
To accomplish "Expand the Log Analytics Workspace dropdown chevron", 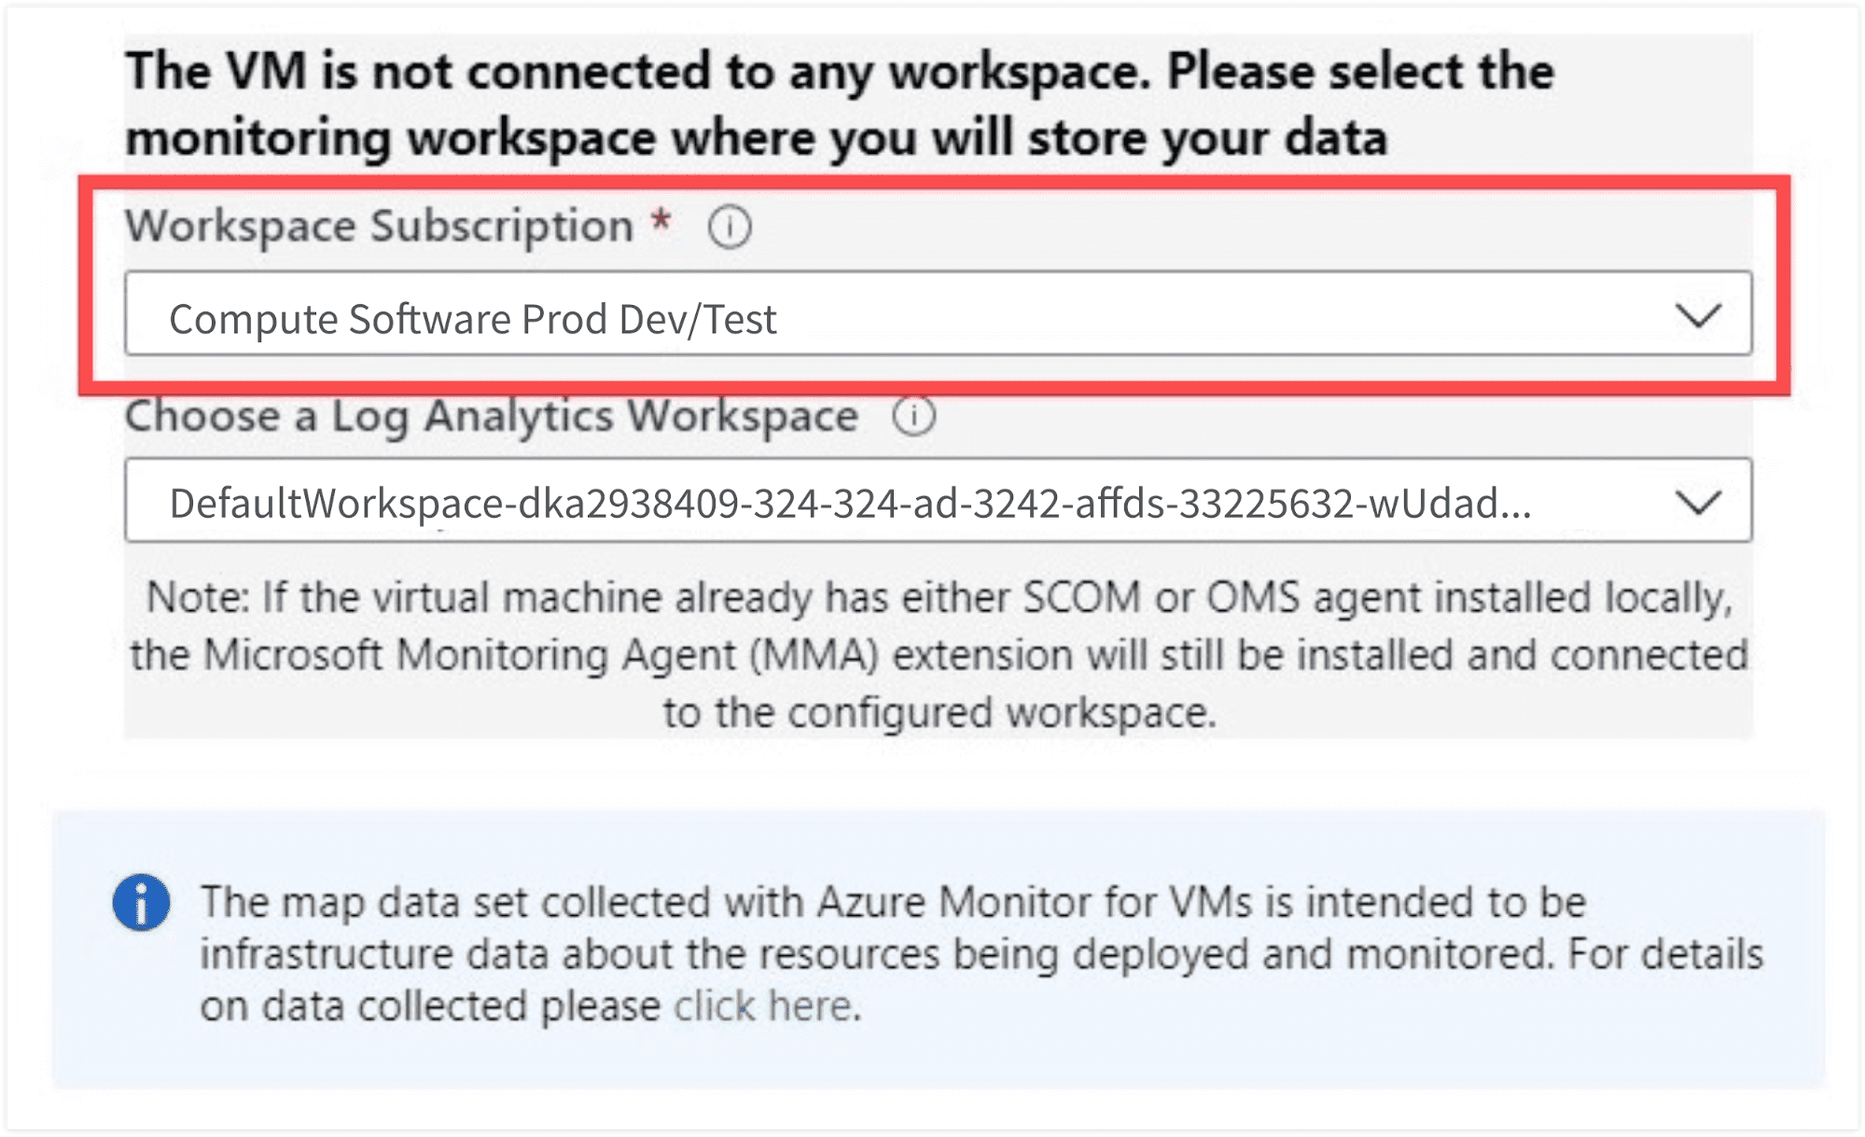I will pyautogui.click(x=1698, y=502).
